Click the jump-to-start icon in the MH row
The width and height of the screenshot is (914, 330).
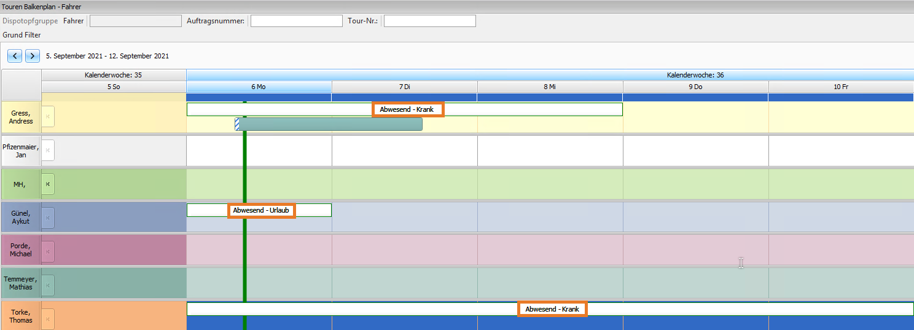click(48, 184)
